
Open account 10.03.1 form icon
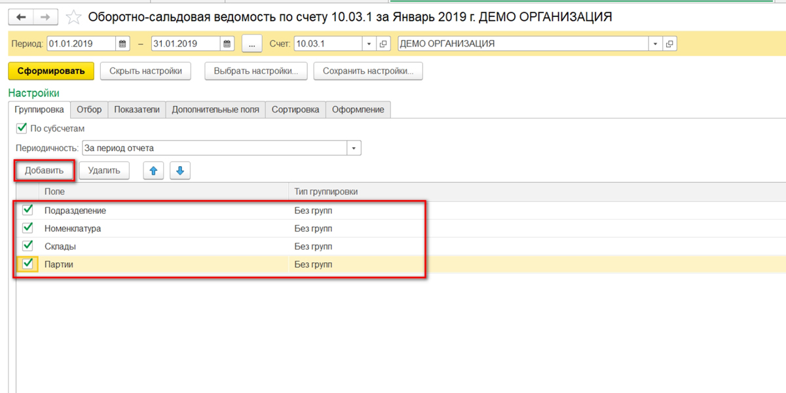pyautogui.click(x=384, y=44)
